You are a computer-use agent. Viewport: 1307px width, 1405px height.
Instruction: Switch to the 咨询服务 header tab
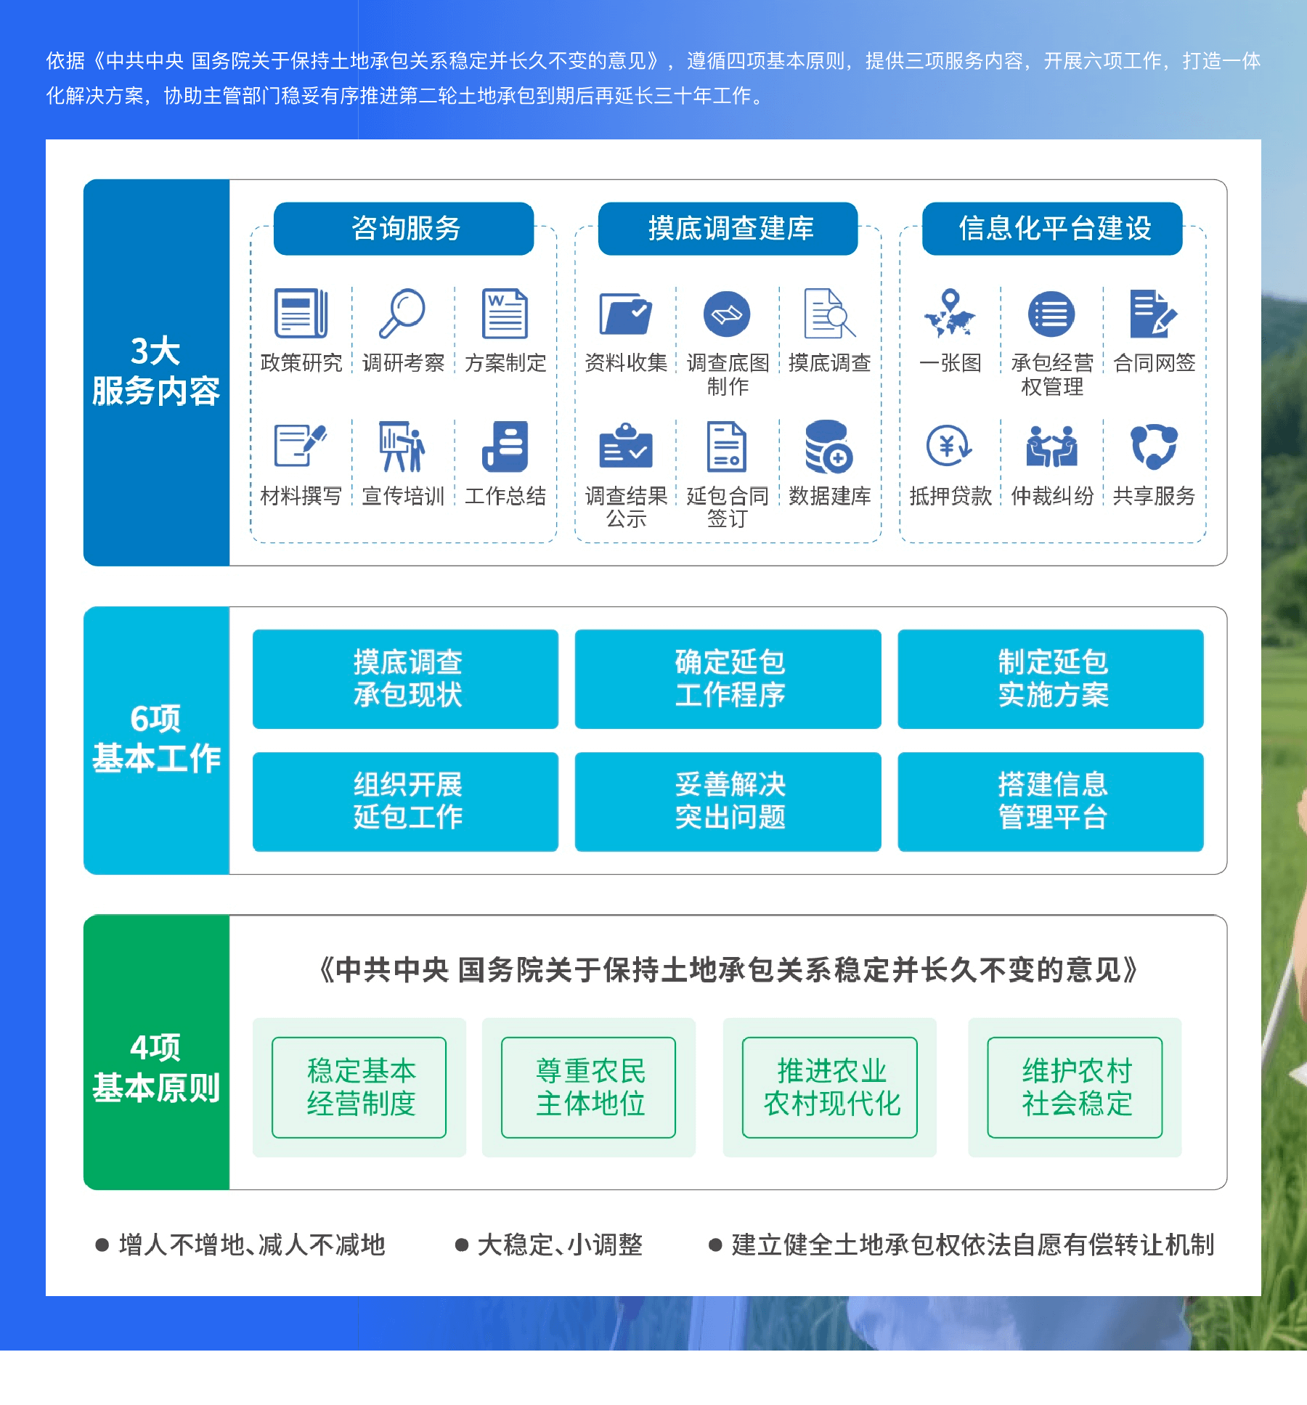tap(404, 229)
